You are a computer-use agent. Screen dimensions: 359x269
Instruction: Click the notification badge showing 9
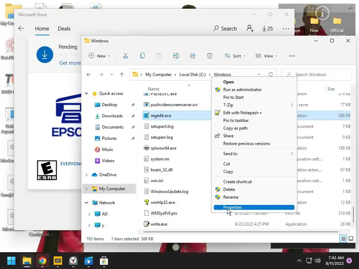349,261
